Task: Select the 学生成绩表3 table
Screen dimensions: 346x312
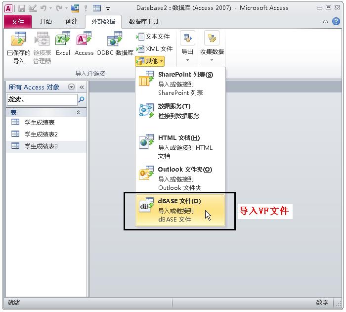Action: pyautogui.click(x=46, y=146)
